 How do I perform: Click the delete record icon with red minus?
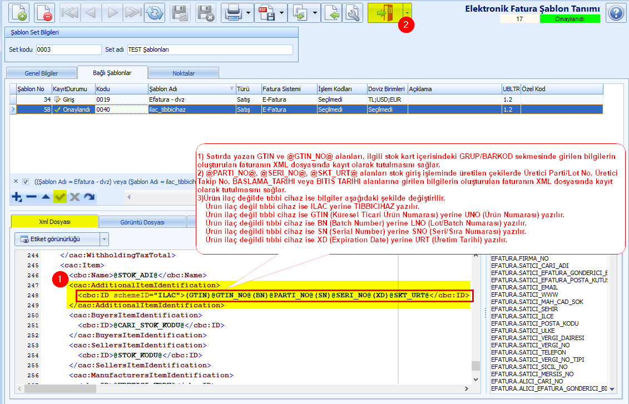44,13
